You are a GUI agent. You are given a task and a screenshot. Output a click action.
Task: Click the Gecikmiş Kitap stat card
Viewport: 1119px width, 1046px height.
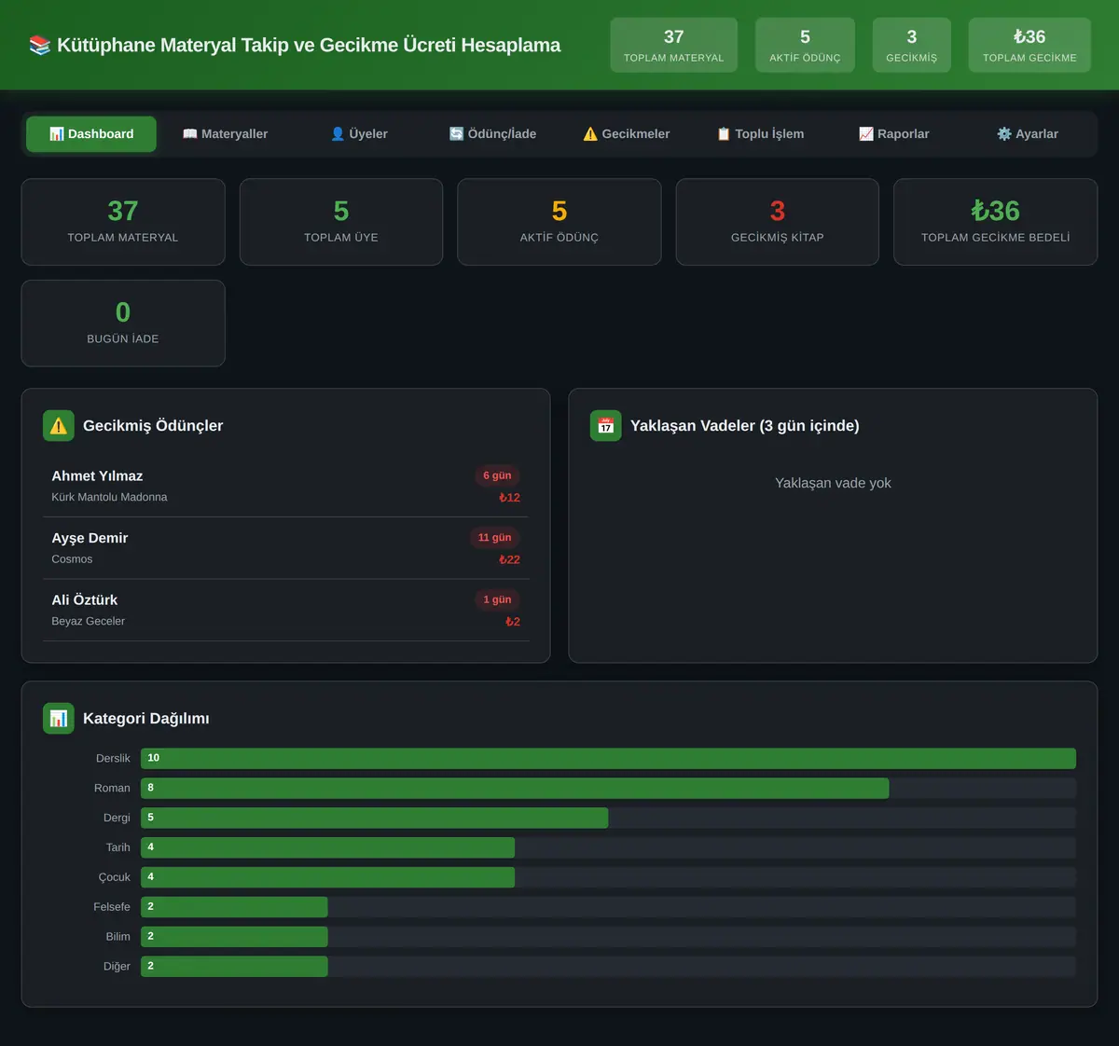coord(778,222)
